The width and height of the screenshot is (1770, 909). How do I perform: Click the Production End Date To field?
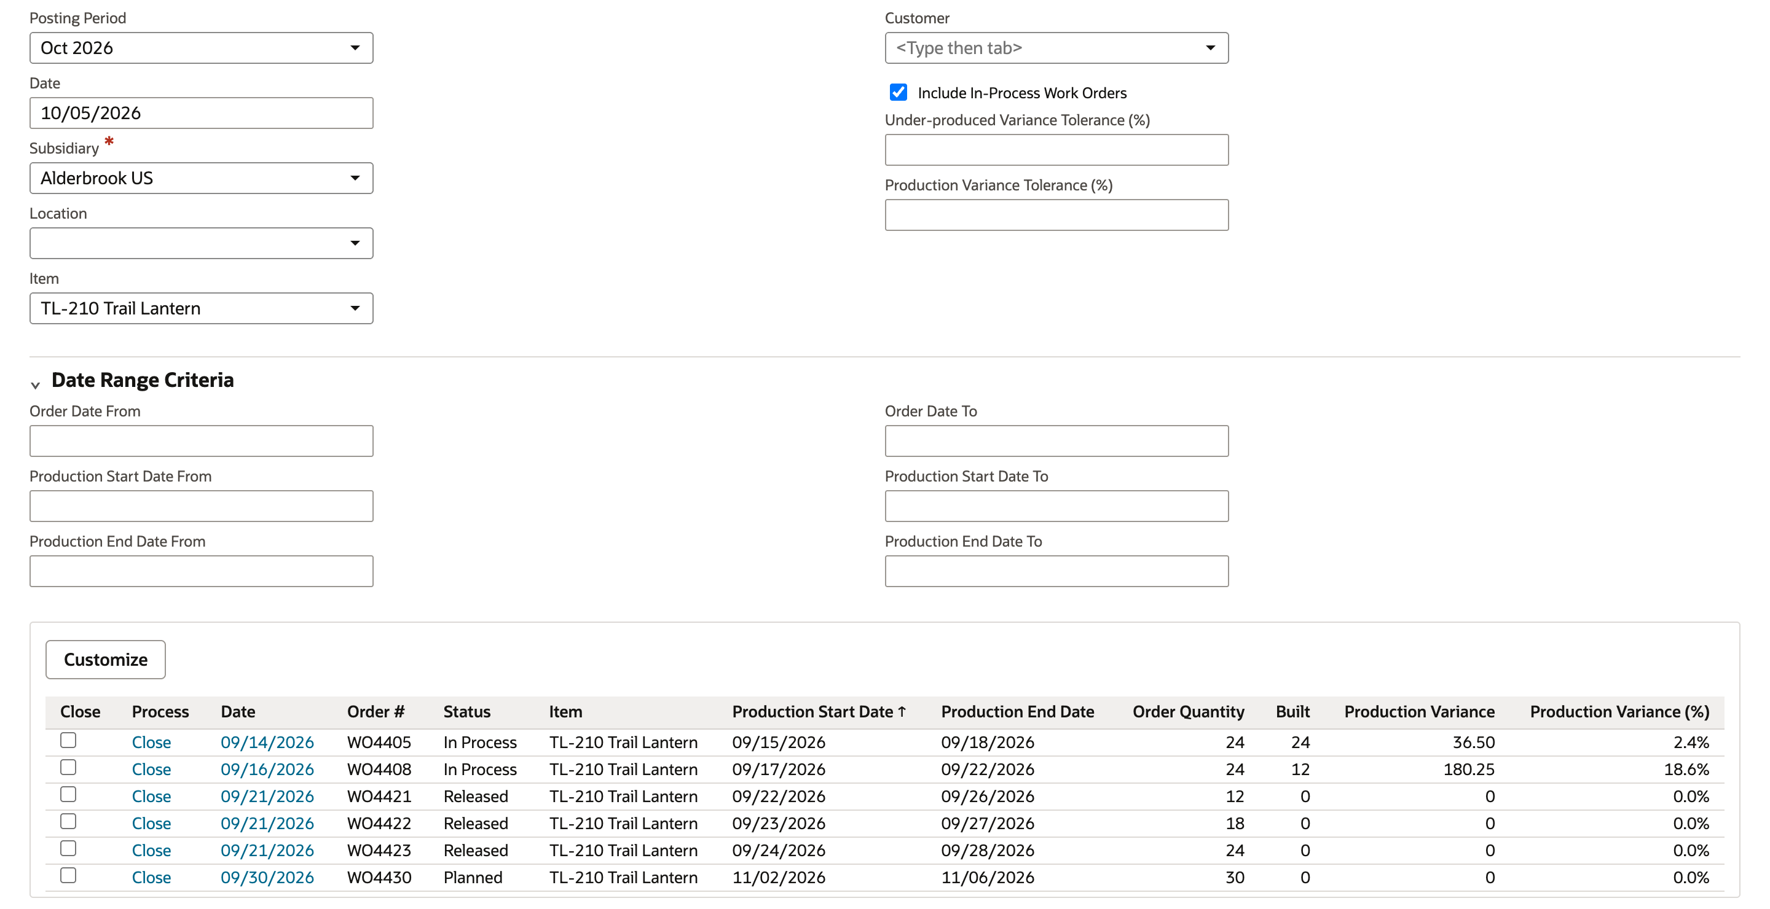[x=1056, y=571]
